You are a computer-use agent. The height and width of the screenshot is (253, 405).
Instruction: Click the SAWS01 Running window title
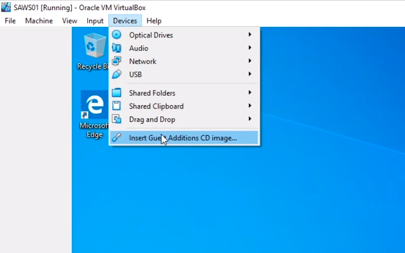(x=80, y=7)
